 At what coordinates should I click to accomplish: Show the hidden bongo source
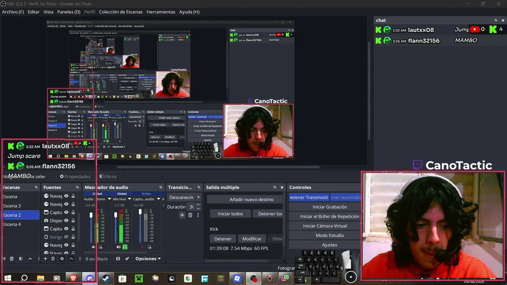(67, 237)
